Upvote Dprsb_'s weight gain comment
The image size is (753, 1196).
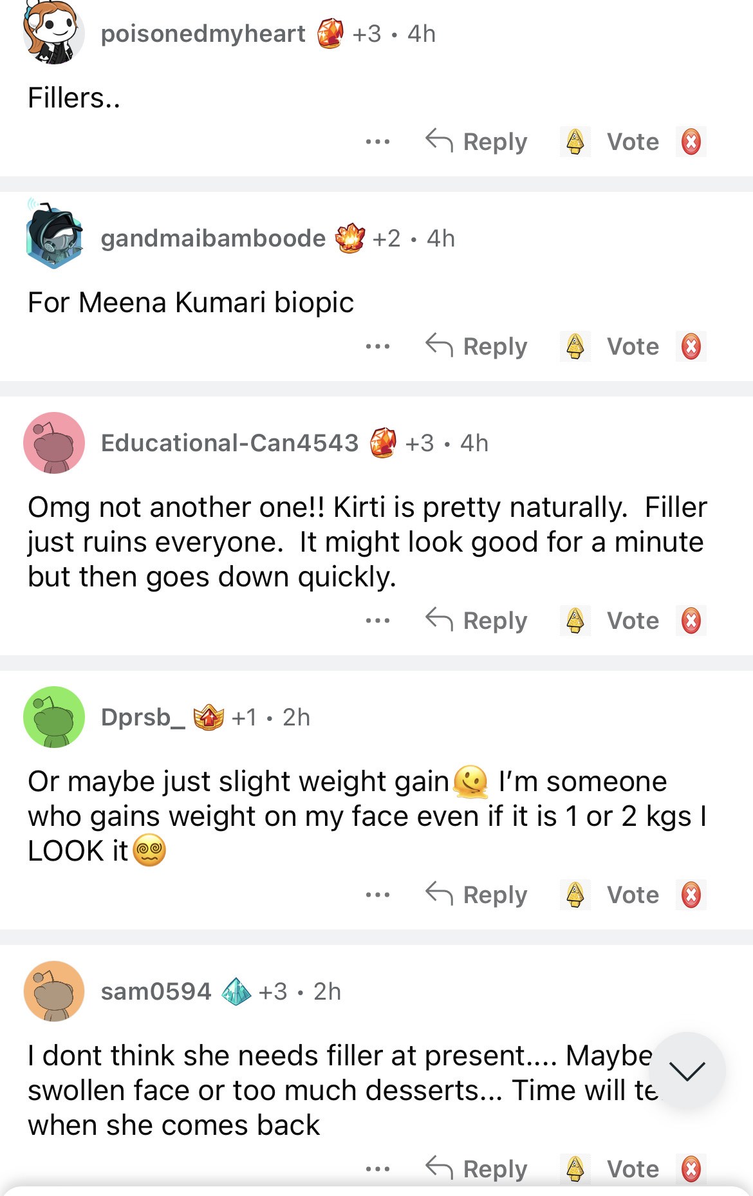tap(575, 895)
